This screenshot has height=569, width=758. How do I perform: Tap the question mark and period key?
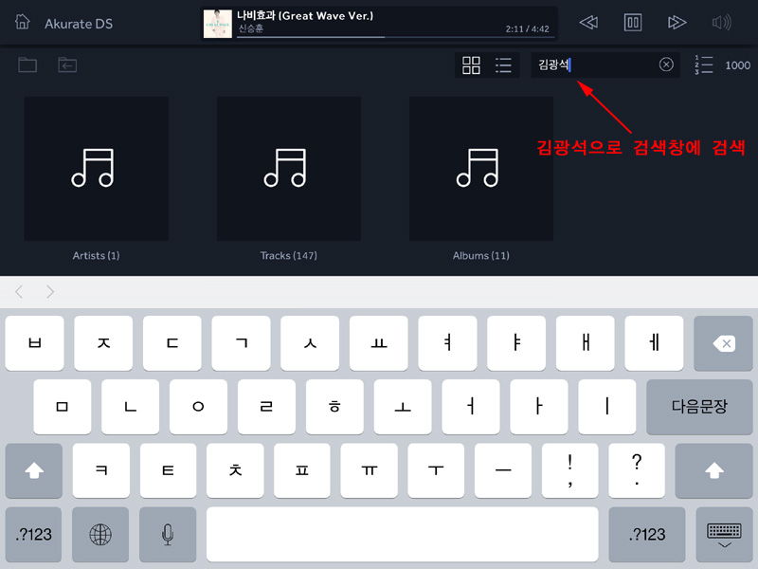click(637, 470)
